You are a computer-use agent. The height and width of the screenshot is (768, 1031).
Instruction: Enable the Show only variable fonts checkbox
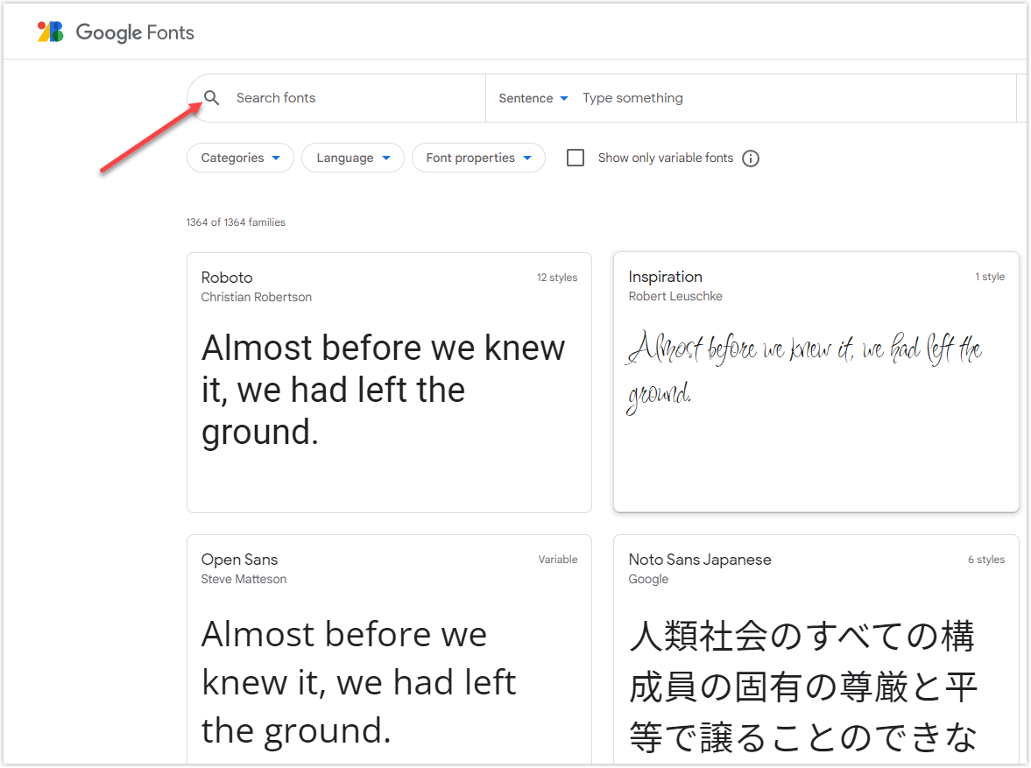[x=576, y=159]
